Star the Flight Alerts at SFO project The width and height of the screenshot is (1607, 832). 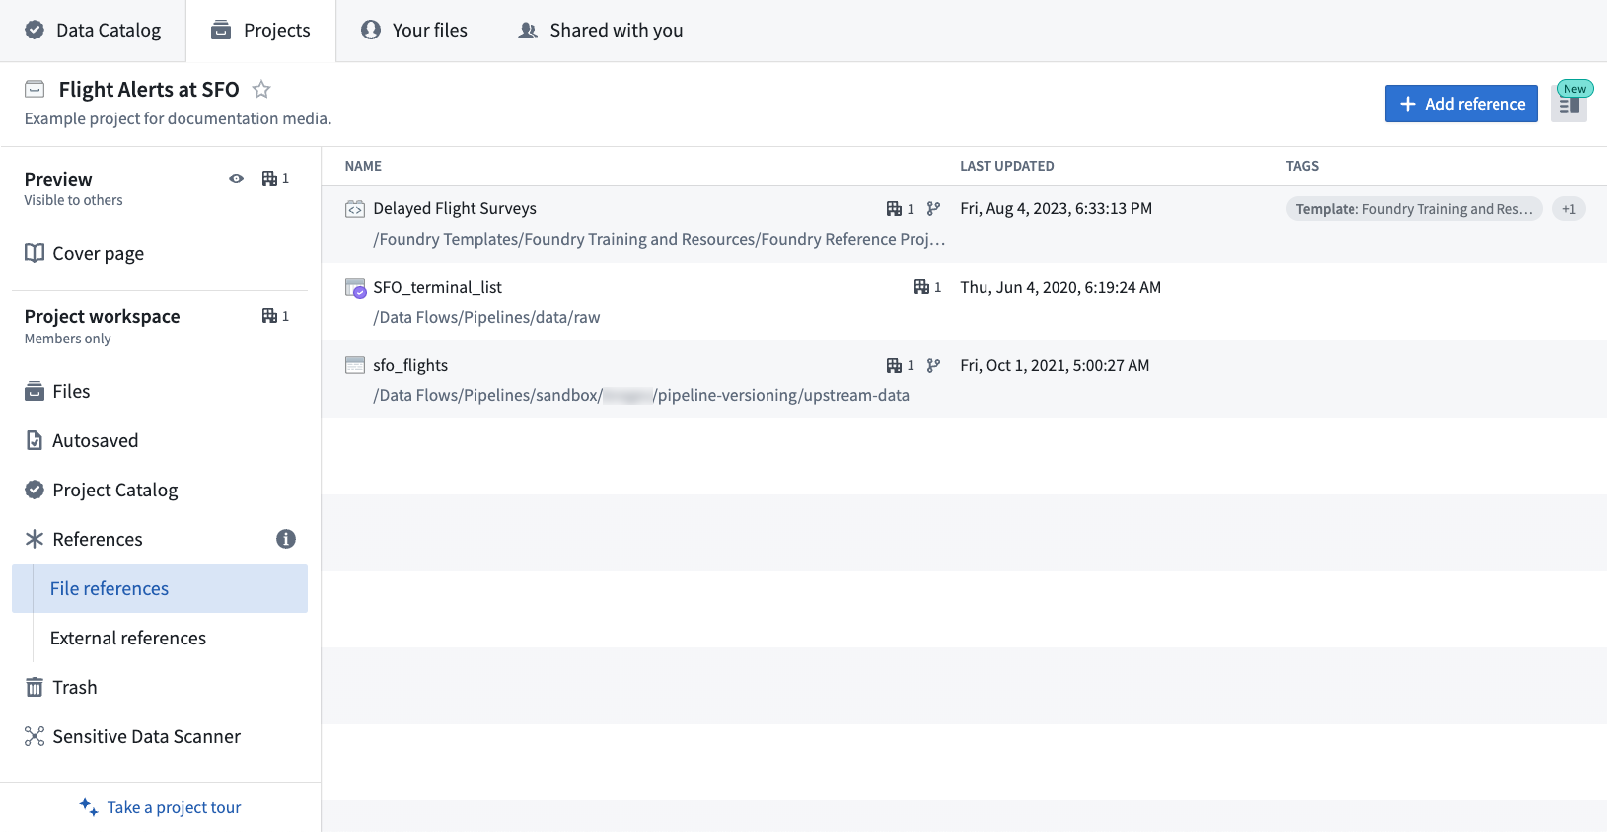[261, 90]
